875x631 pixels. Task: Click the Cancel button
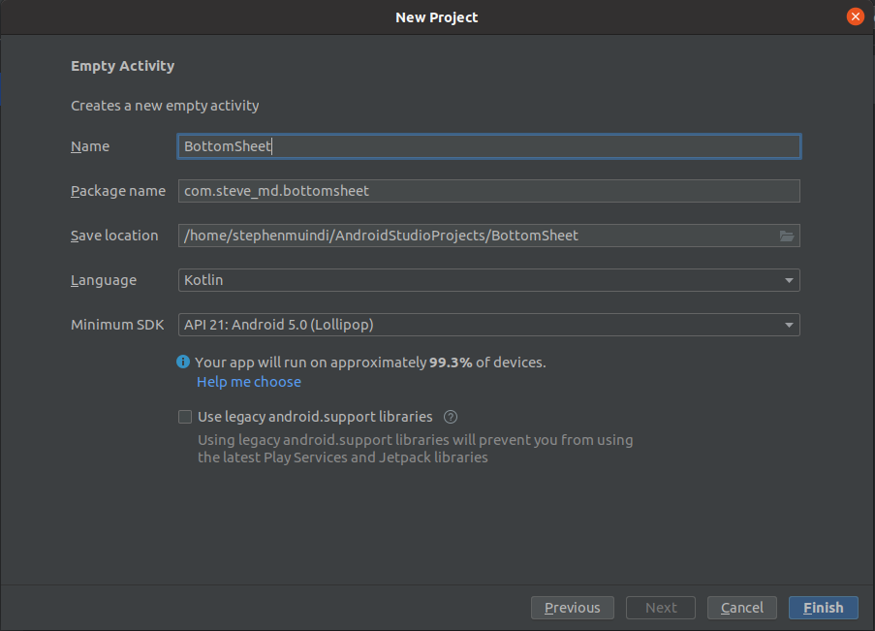coord(741,607)
